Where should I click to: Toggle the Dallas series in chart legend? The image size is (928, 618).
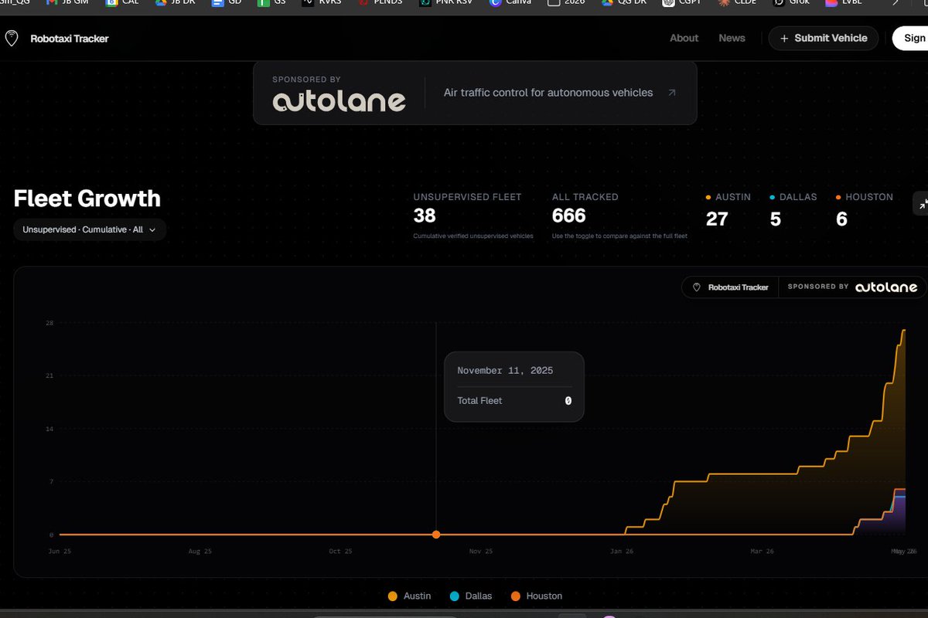pos(471,596)
